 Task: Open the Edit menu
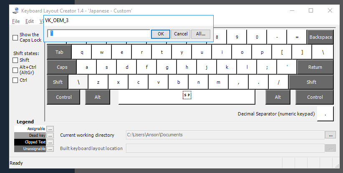pyautogui.click(x=29, y=21)
